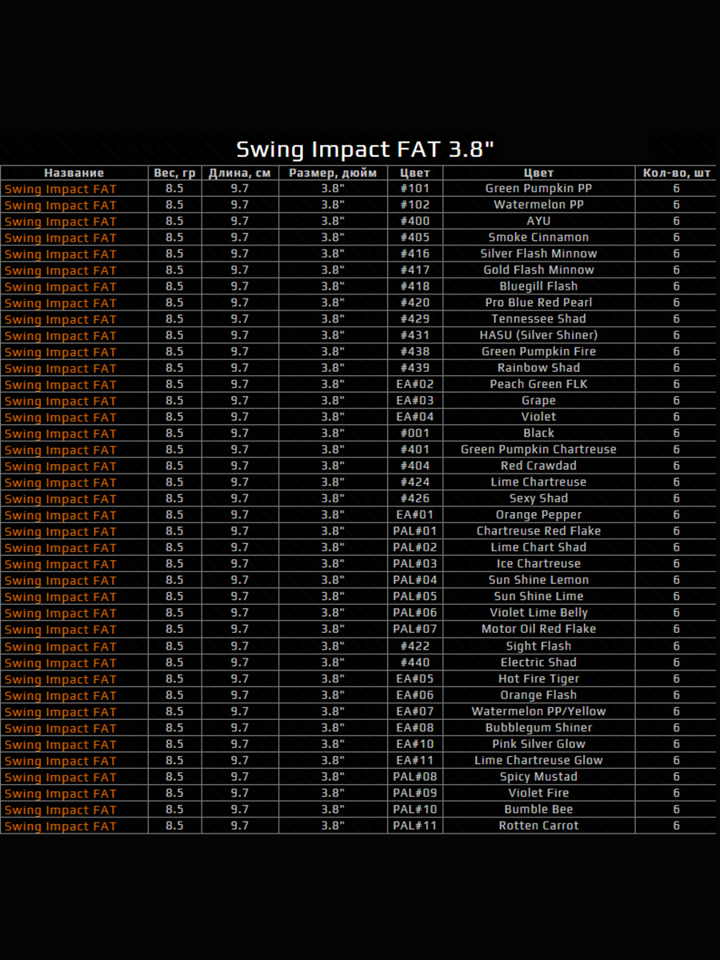Click the 'Кол-во, шт' column header
The image size is (720, 960).
coord(677,173)
